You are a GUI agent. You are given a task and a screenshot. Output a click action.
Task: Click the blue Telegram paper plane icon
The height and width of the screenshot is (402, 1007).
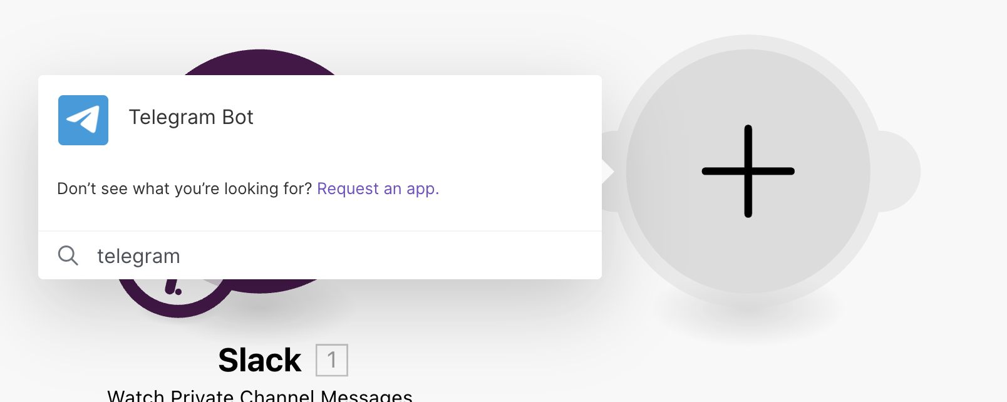point(83,120)
